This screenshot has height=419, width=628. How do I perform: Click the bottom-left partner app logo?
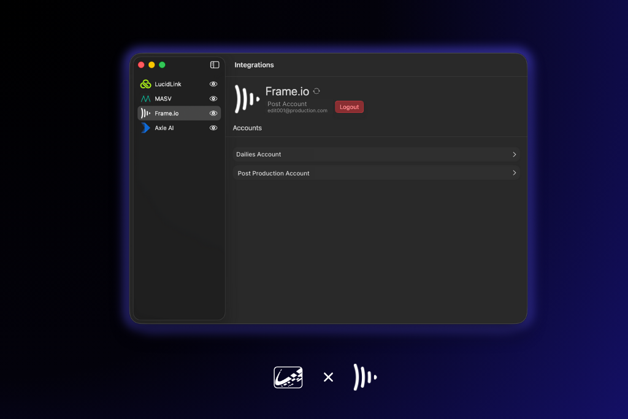click(x=288, y=377)
